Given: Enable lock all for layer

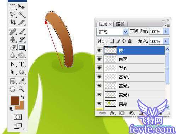Looking at the screenshot, I should tap(130, 41).
